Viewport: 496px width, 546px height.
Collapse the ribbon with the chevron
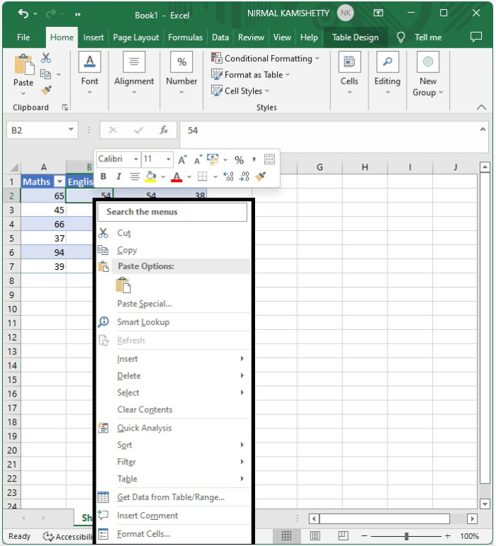point(481,107)
